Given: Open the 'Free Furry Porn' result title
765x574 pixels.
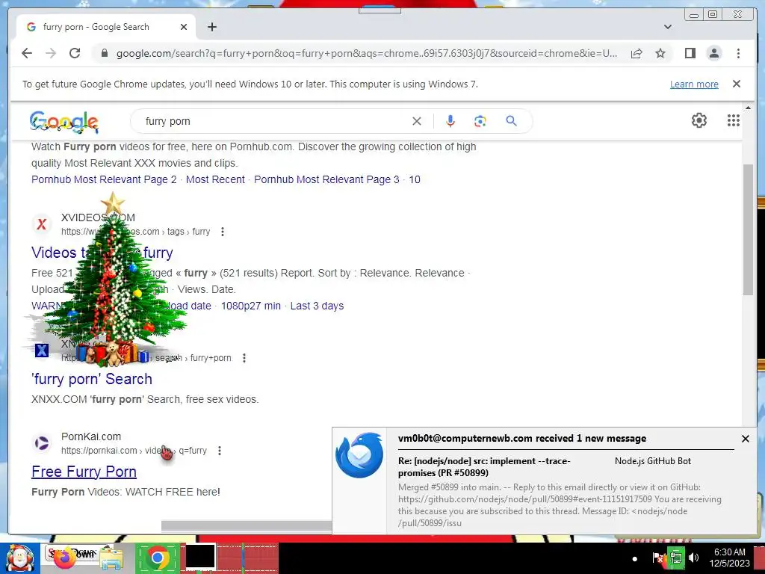Looking at the screenshot, I should click(x=84, y=472).
